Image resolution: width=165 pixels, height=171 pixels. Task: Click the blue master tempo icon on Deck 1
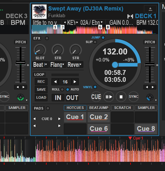pos(150,97)
